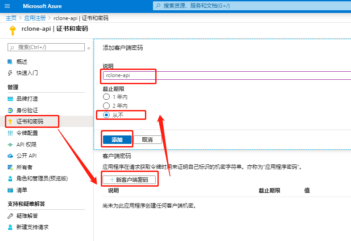The height and width of the screenshot is (241, 351).
Task: Go to 品牌打造 page
Action: point(27,99)
